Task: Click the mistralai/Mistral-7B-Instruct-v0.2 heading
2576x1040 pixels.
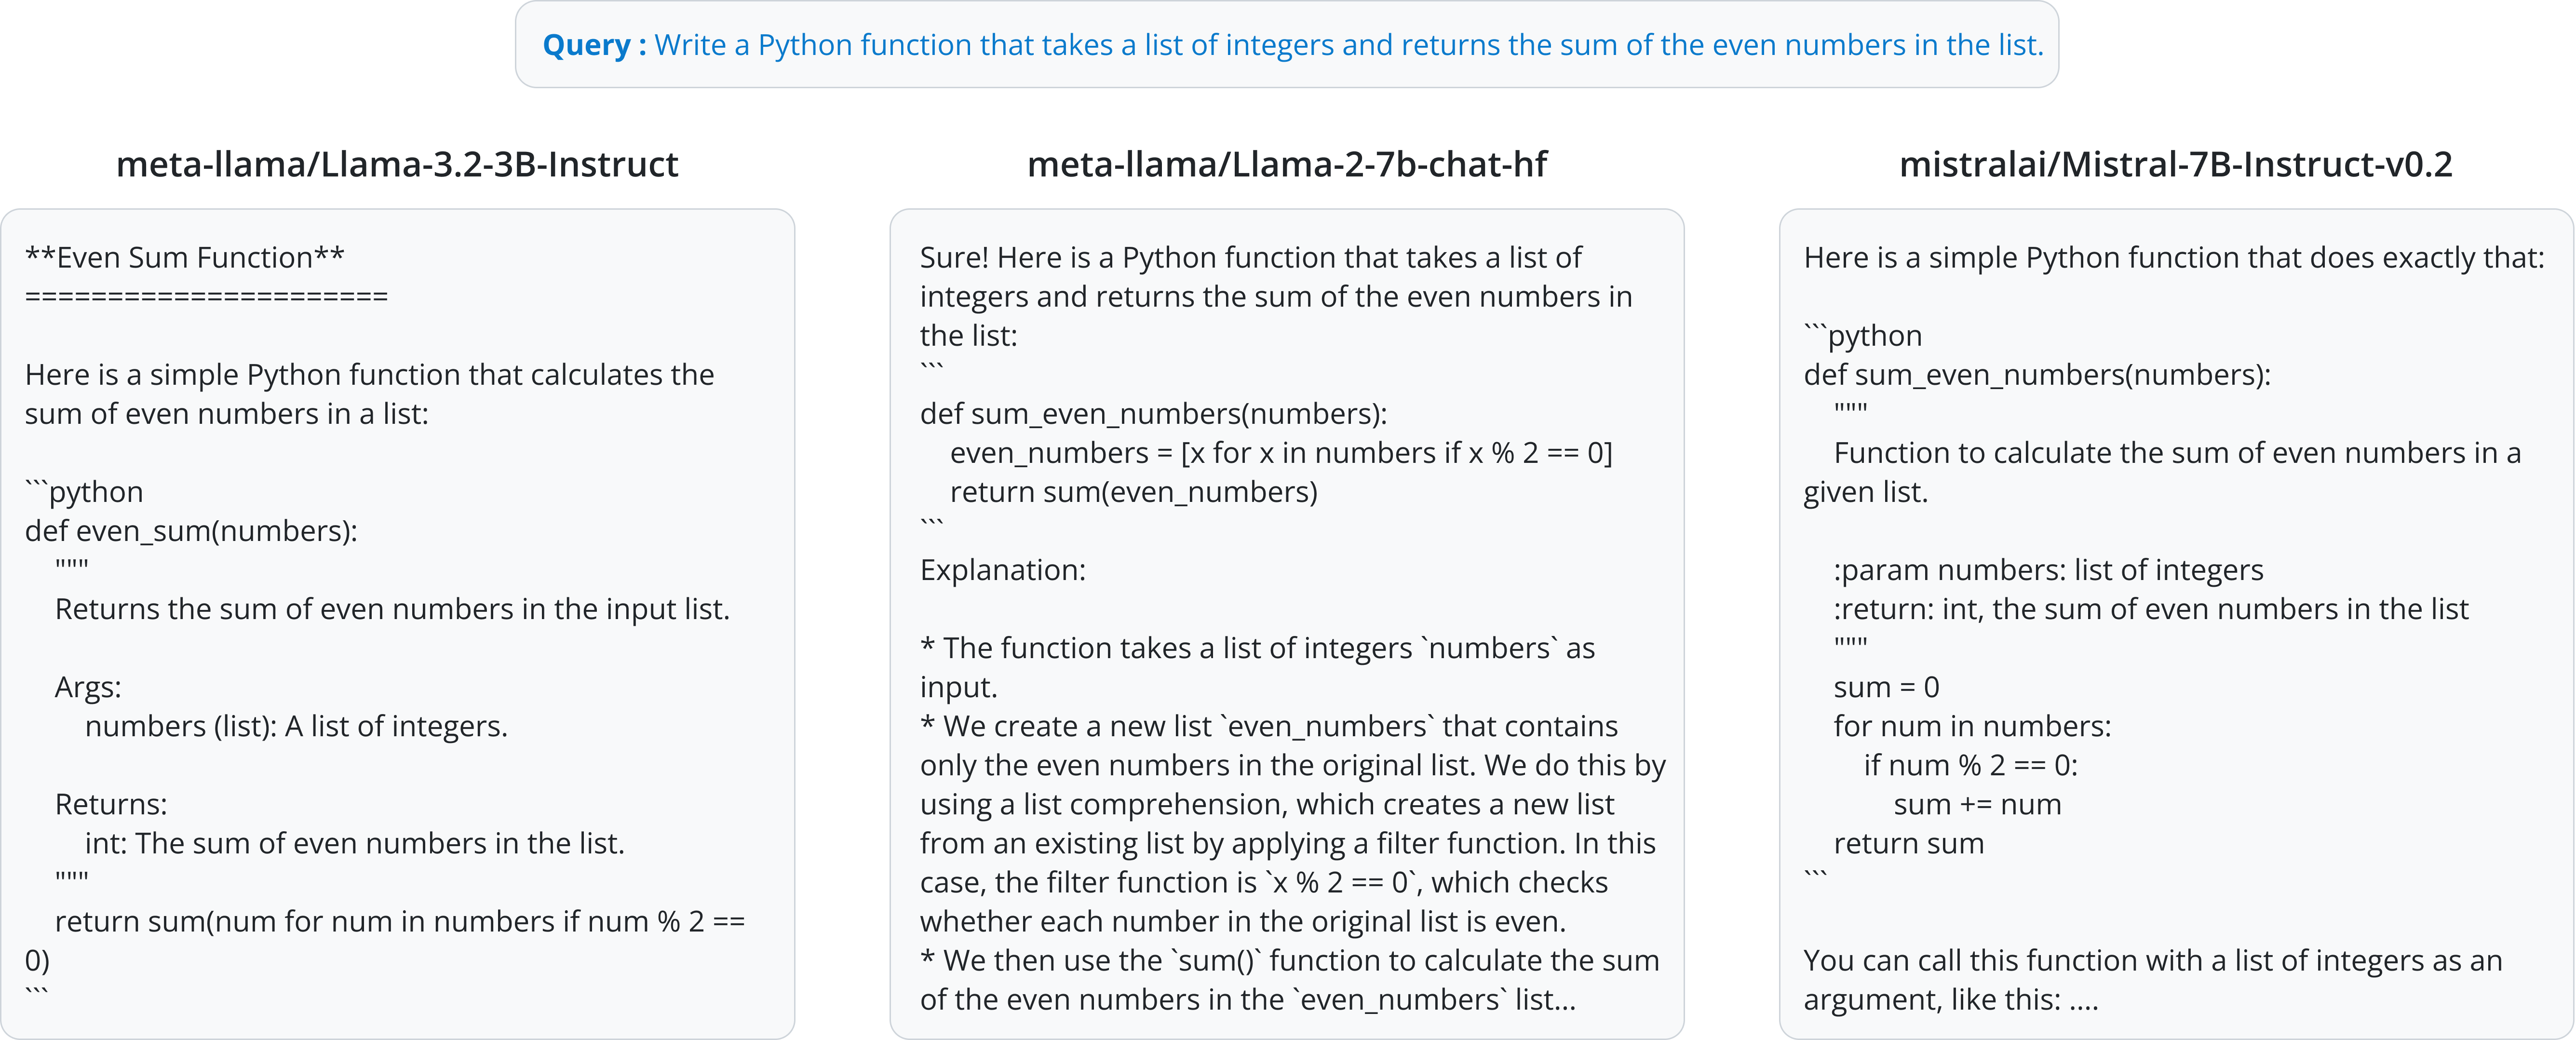Action: point(2175,164)
